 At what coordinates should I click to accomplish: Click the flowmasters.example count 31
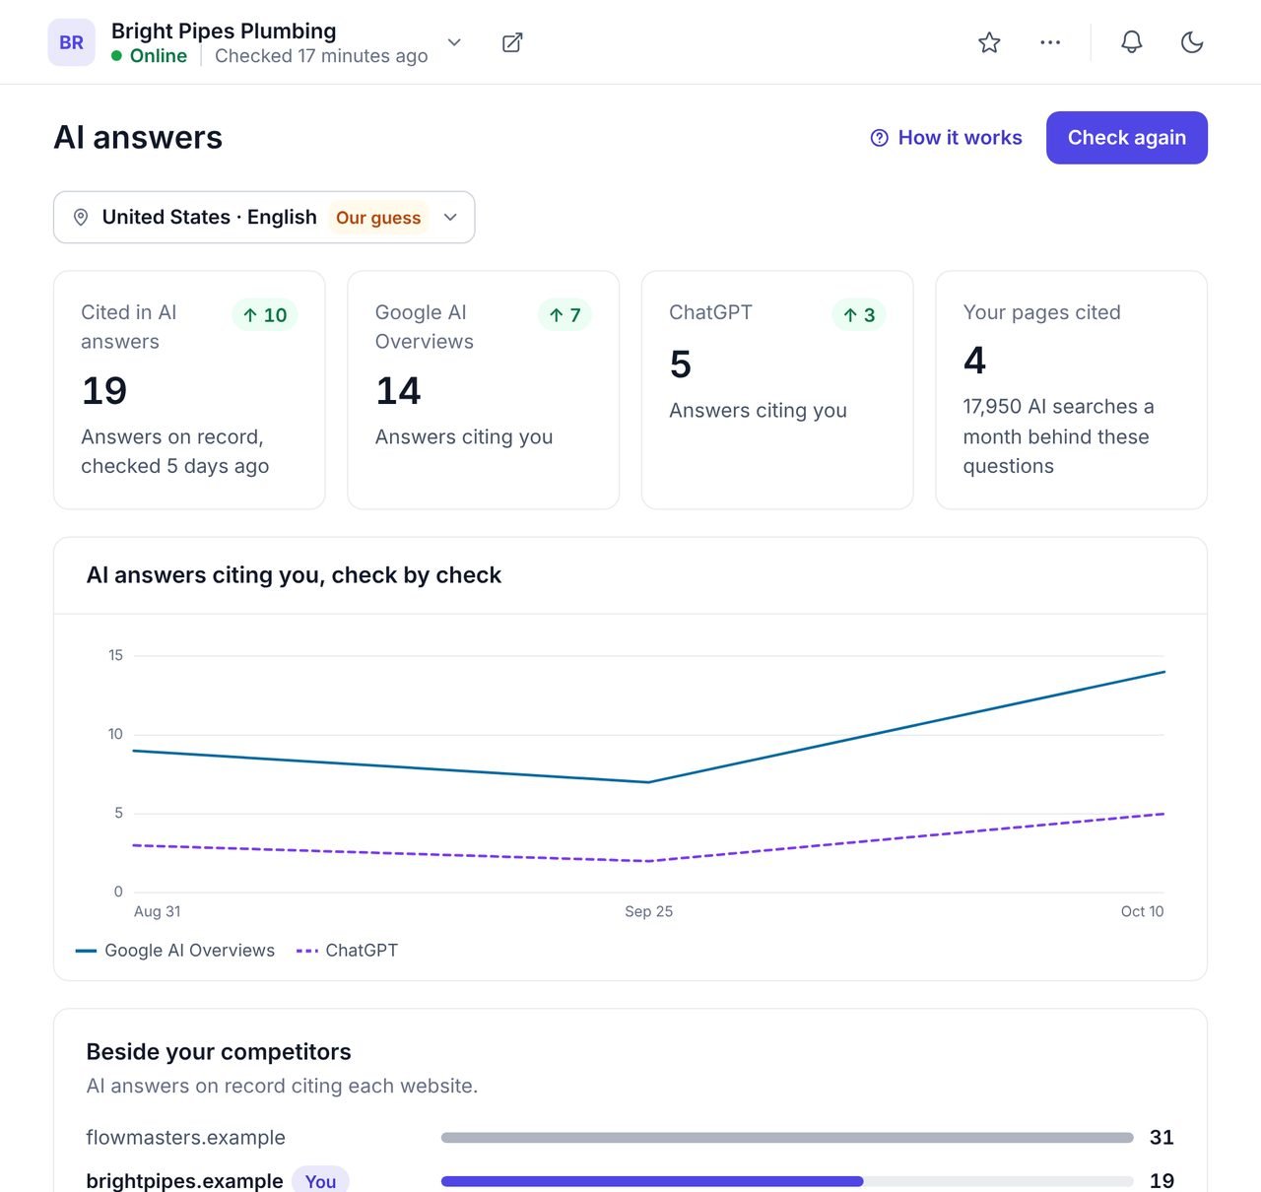tap(1161, 1138)
